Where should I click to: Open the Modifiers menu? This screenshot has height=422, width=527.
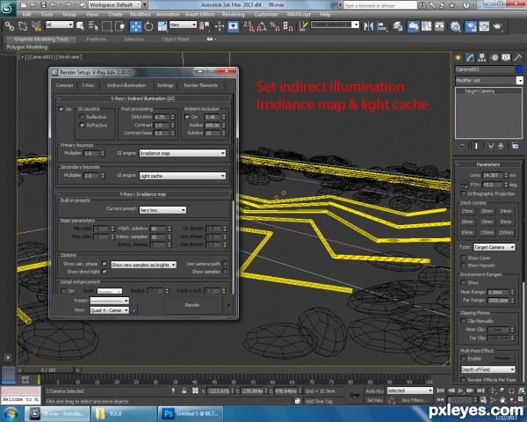pos(141,14)
